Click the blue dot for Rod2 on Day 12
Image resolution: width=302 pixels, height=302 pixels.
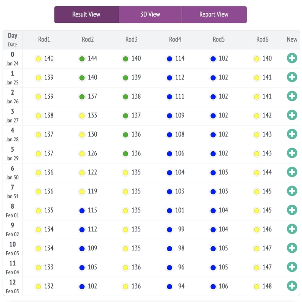point(82,287)
